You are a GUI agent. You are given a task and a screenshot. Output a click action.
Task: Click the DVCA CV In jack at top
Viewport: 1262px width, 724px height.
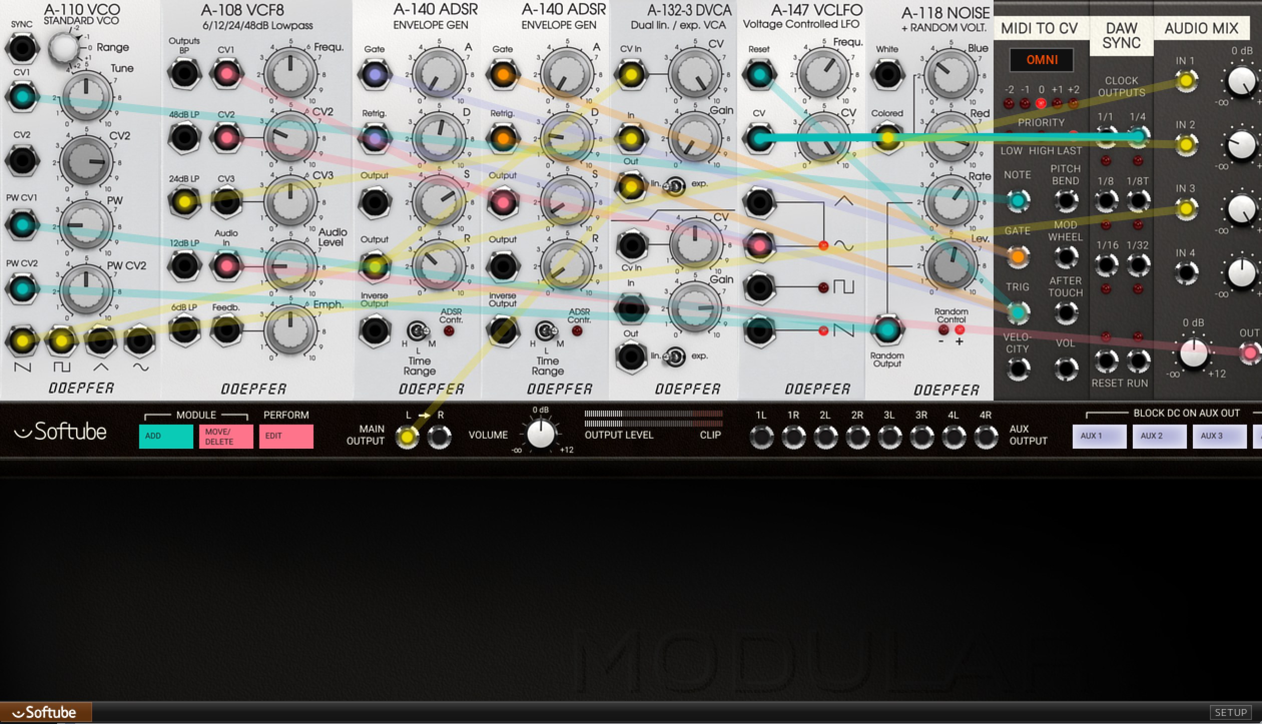pyautogui.click(x=631, y=74)
